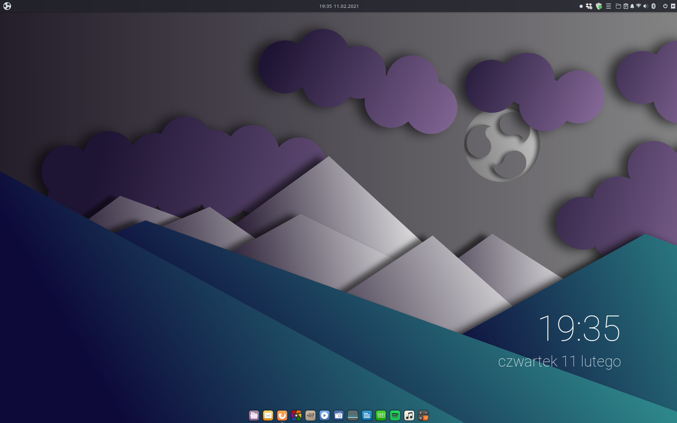677x423 pixels.
Task: Open the green spreadsheet app in dock
Action: pos(381,416)
